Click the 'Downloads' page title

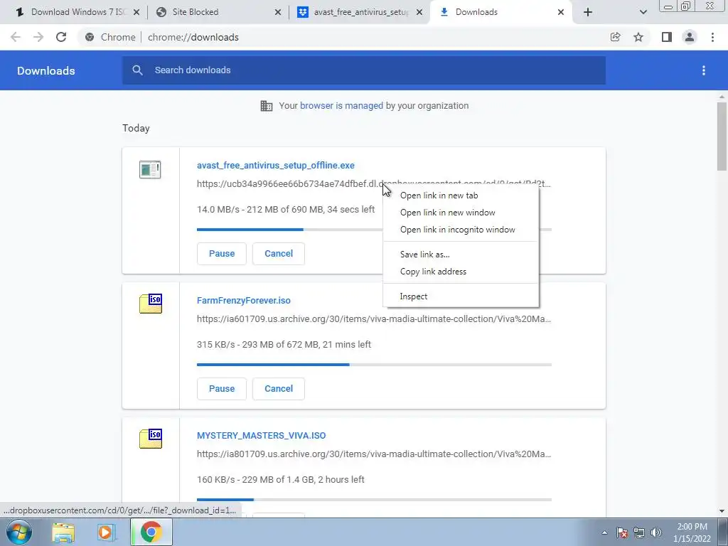click(46, 70)
